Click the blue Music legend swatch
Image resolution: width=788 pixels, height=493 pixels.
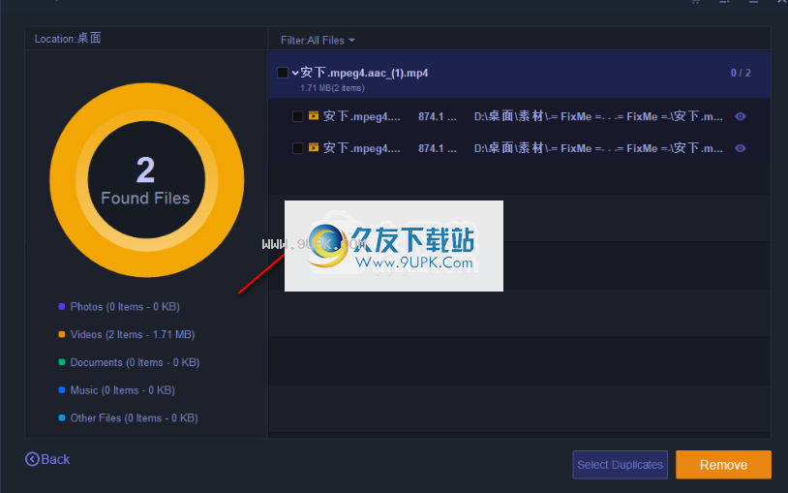pyautogui.click(x=62, y=390)
